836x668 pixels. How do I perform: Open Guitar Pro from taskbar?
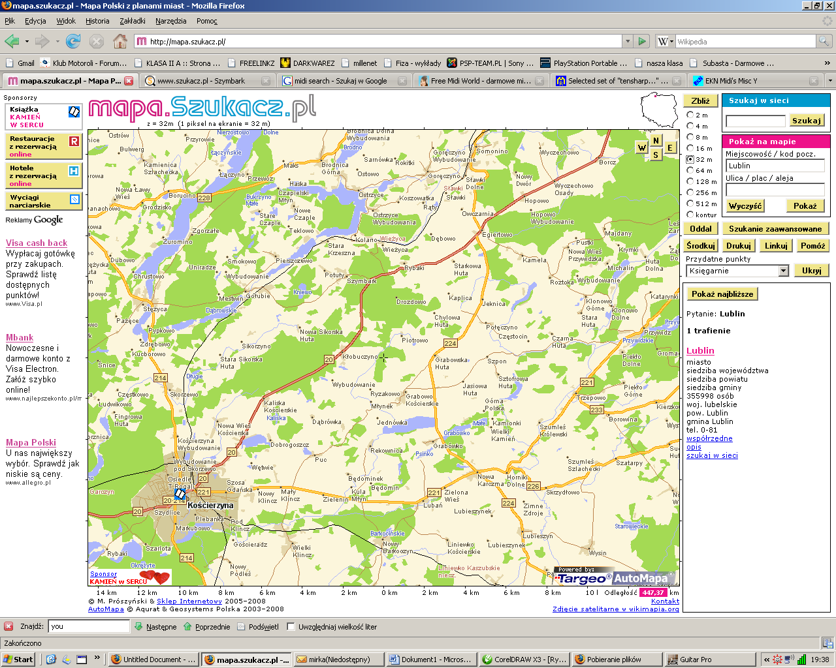(x=709, y=660)
